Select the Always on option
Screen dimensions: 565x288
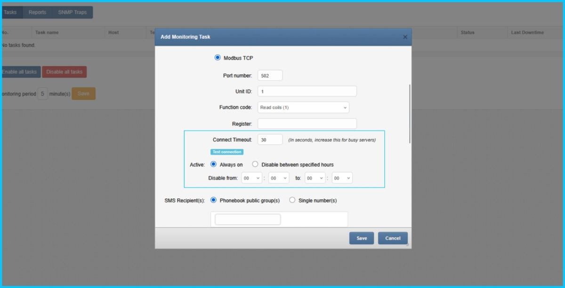[x=213, y=164]
